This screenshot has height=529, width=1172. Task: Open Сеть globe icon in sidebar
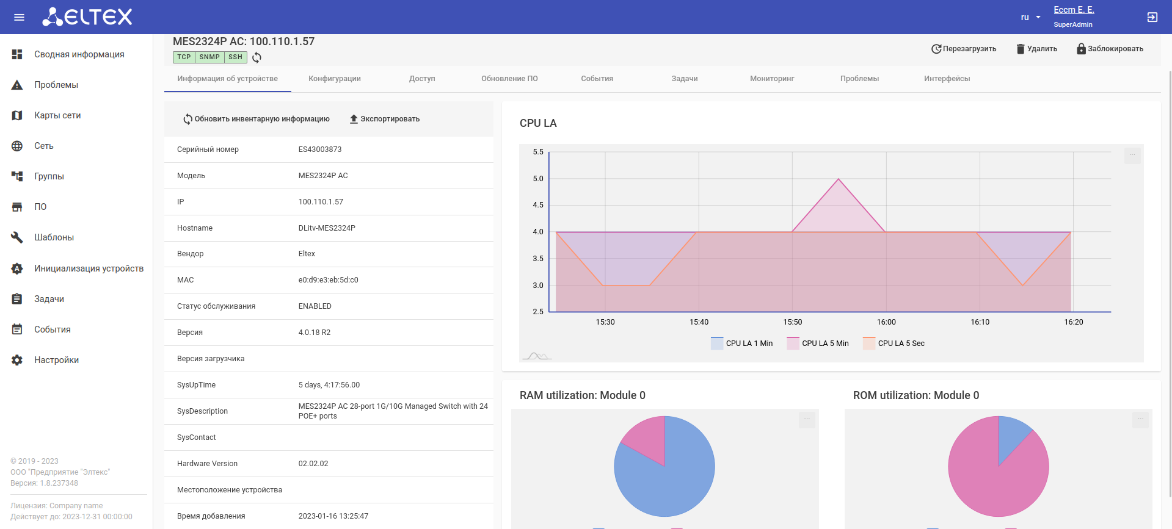[17, 146]
